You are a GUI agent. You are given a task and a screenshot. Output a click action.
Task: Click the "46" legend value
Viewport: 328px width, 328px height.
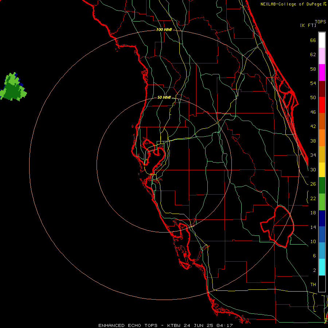[313, 112]
